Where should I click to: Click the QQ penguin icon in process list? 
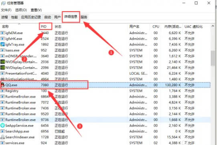point(2,85)
